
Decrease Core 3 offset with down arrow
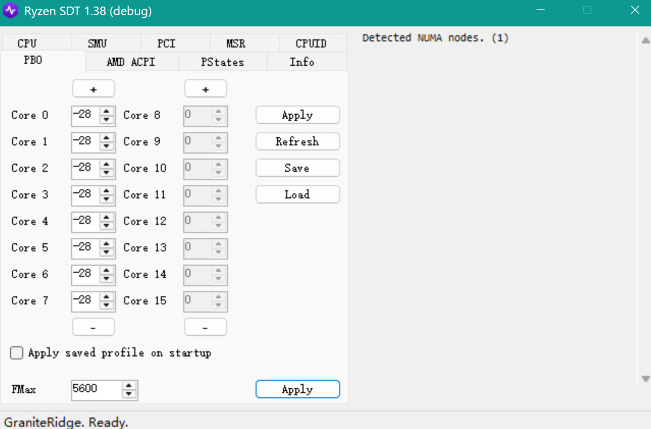pyautogui.click(x=106, y=199)
